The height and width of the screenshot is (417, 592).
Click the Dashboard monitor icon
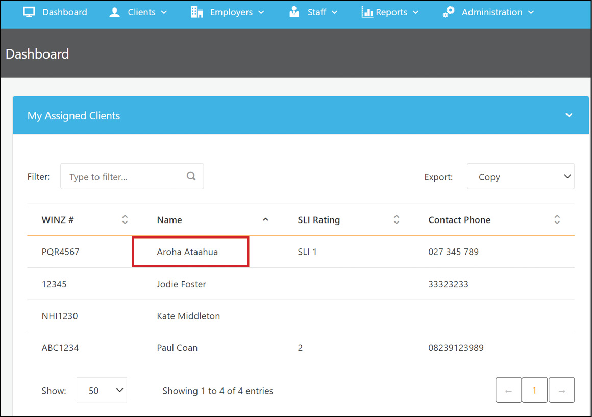coord(29,11)
